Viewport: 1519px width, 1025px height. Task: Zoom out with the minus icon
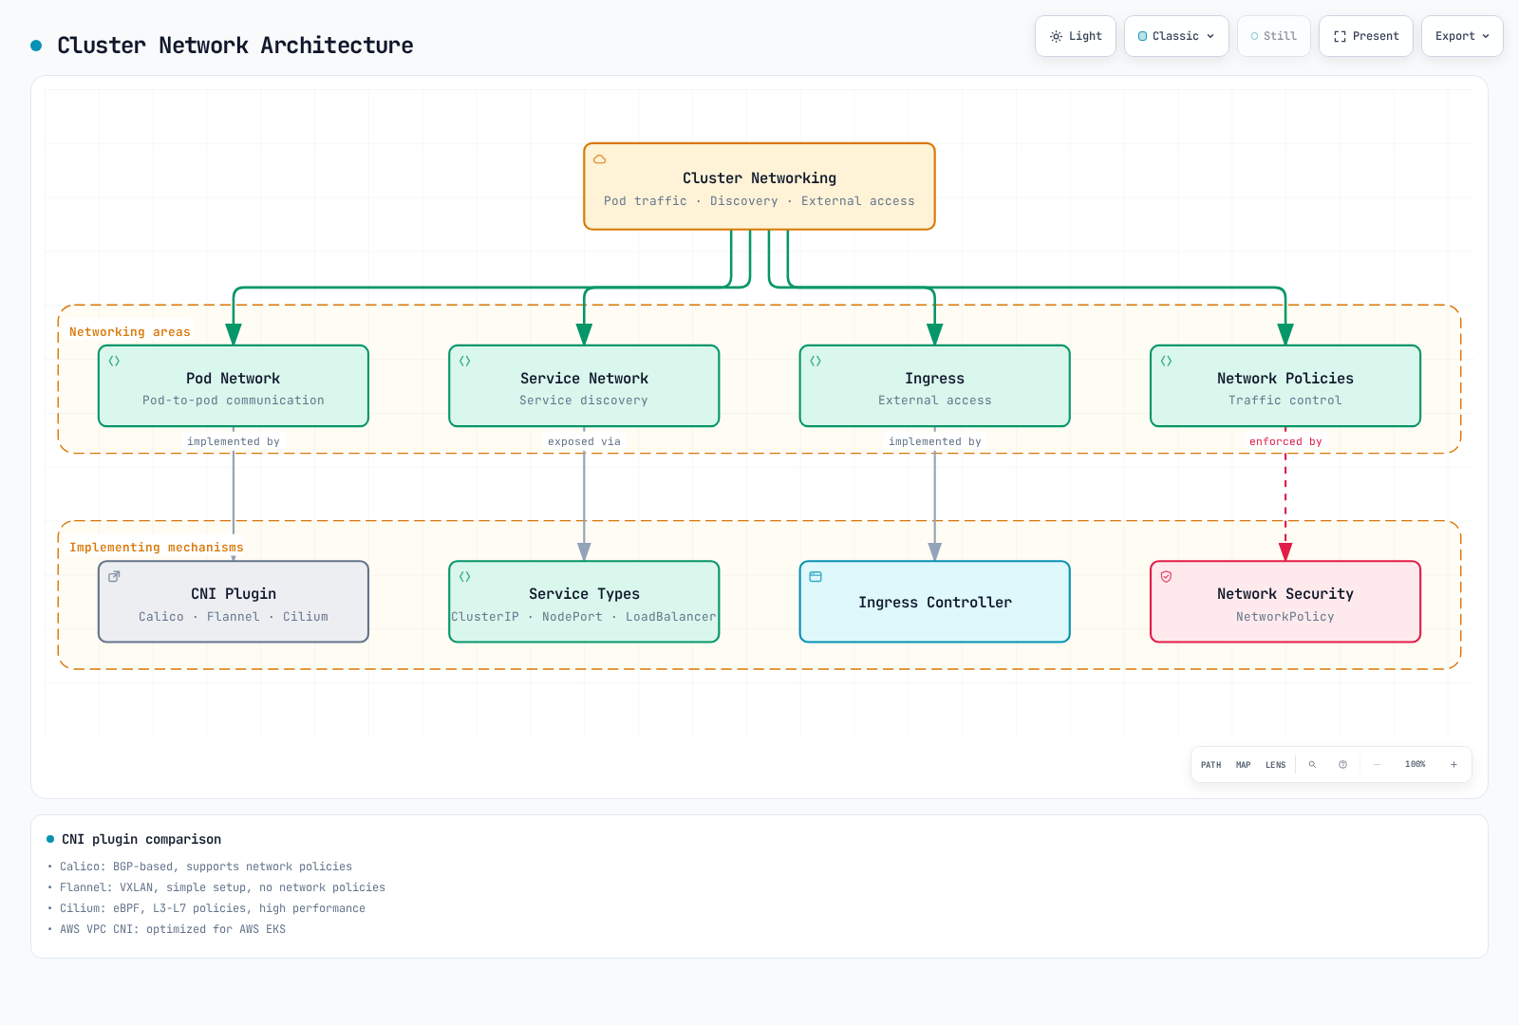(x=1378, y=765)
